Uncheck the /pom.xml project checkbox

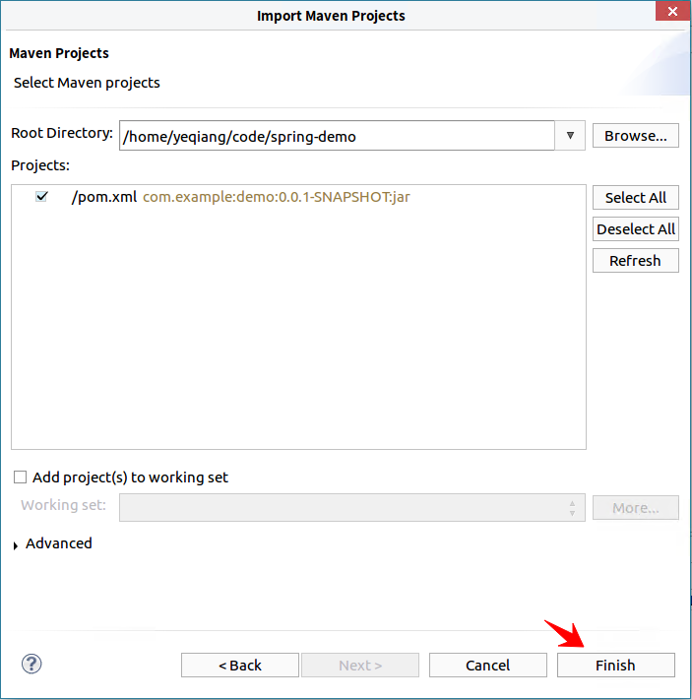[x=41, y=197]
